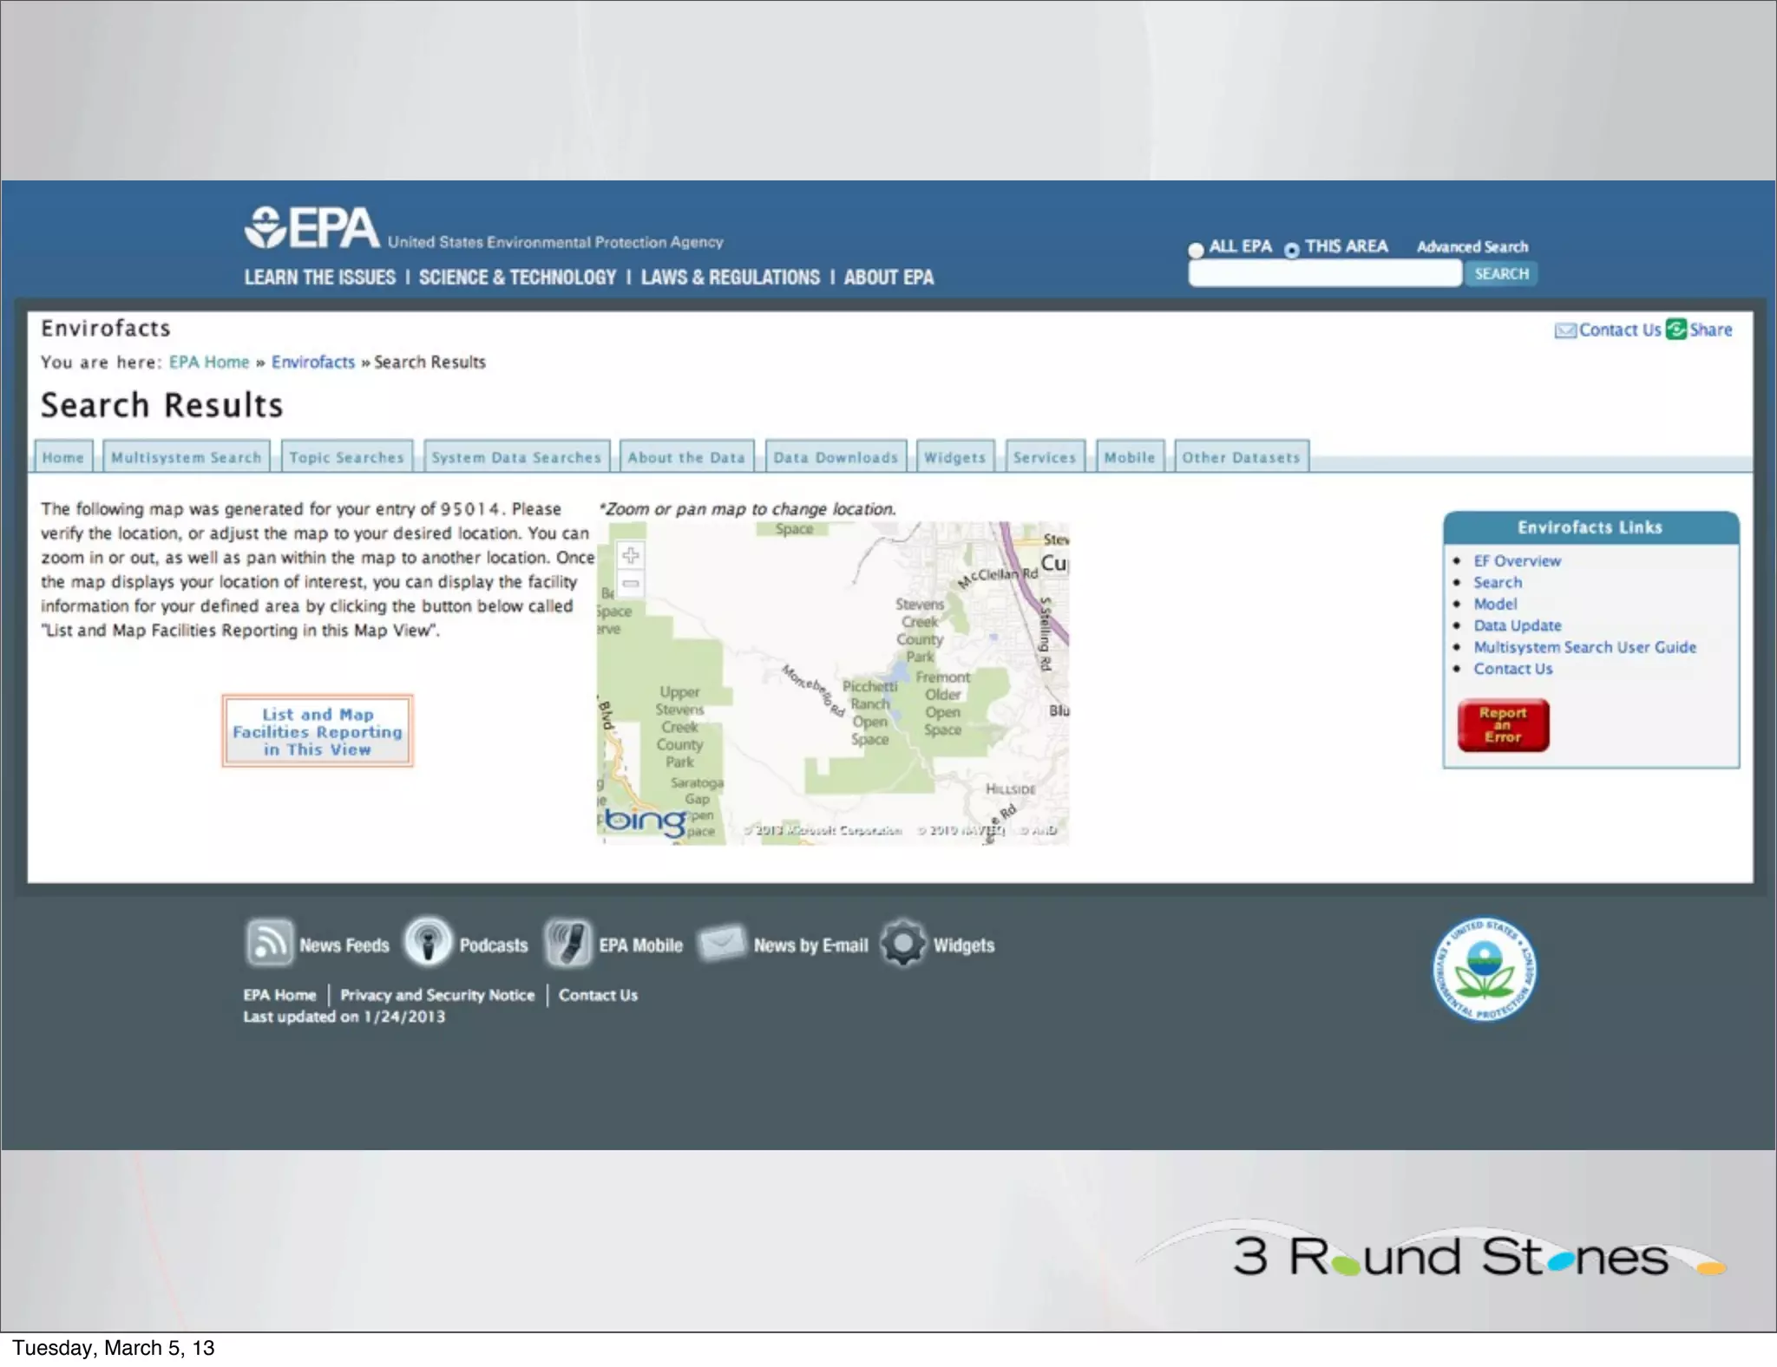Switch to the Data Downloads tab
The width and height of the screenshot is (1777, 1367).
click(x=836, y=457)
